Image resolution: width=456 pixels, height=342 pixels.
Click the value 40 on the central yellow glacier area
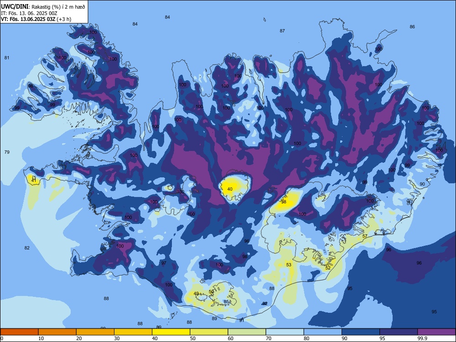(230, 189)
